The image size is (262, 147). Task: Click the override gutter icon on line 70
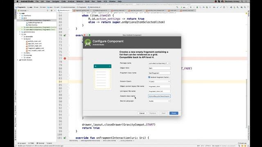point(65,36)
